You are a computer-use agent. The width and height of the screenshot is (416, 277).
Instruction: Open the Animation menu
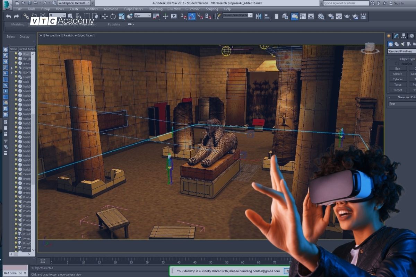click(111, 9)
